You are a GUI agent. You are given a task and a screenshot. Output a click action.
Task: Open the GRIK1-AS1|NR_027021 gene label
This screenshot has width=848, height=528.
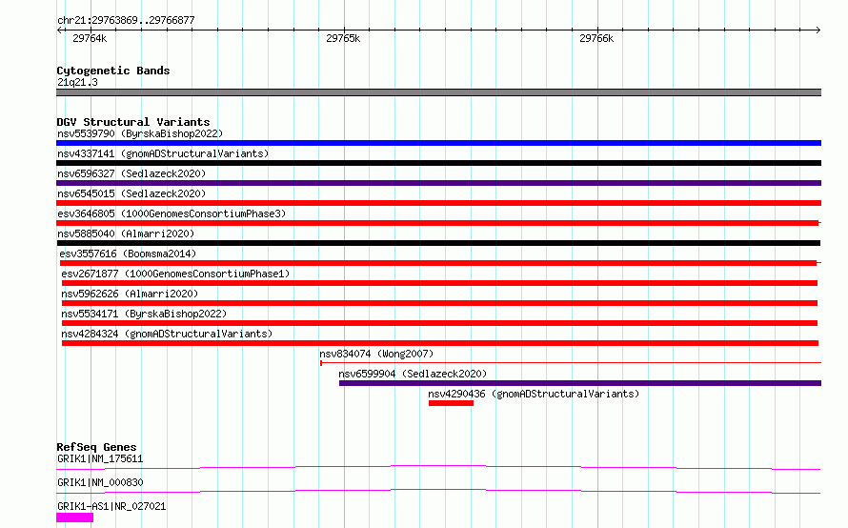tap(111, 506)
